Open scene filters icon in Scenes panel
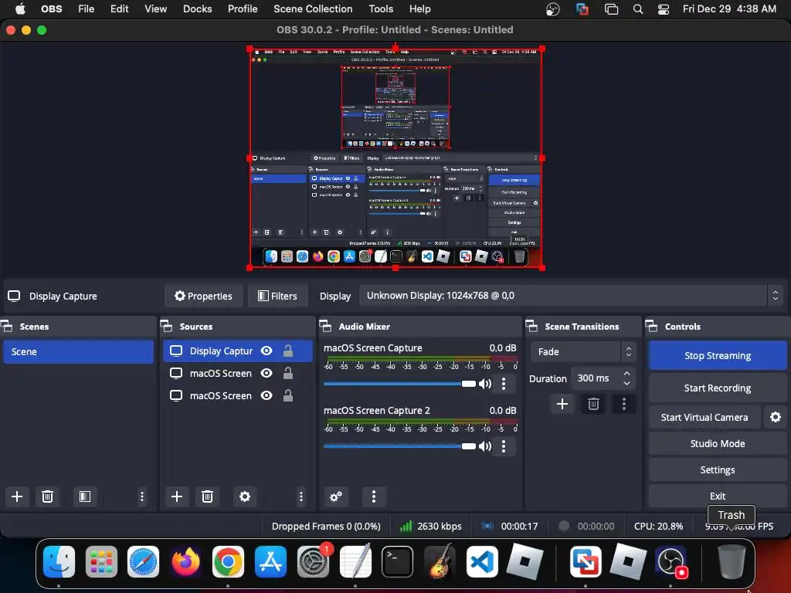The image size is (791, 593). coord(85,496)
